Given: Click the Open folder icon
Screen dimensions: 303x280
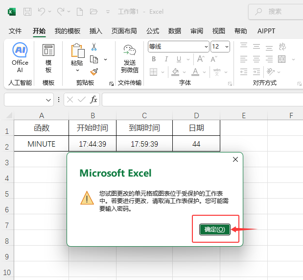Looking at the screenshot, I should (x=93, y=12).
